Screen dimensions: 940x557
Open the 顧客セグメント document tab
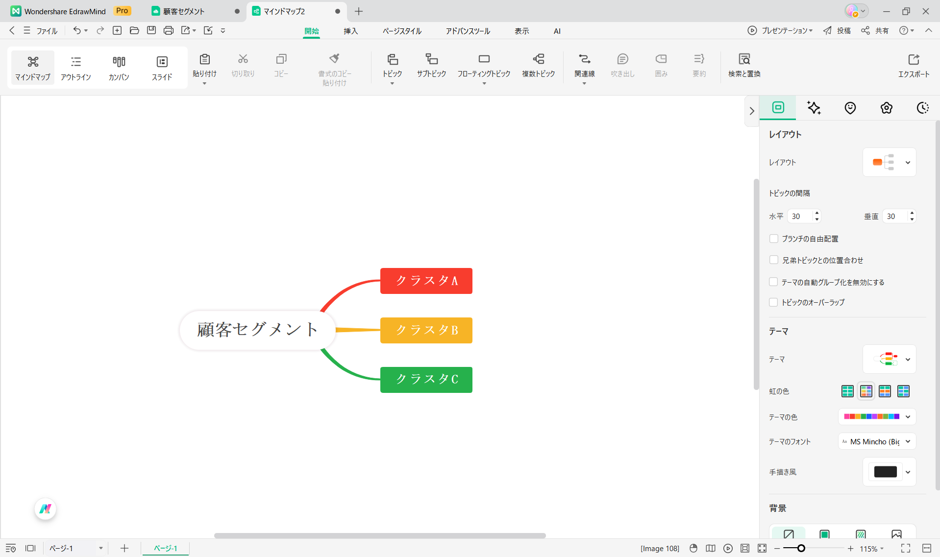[183, 11]
